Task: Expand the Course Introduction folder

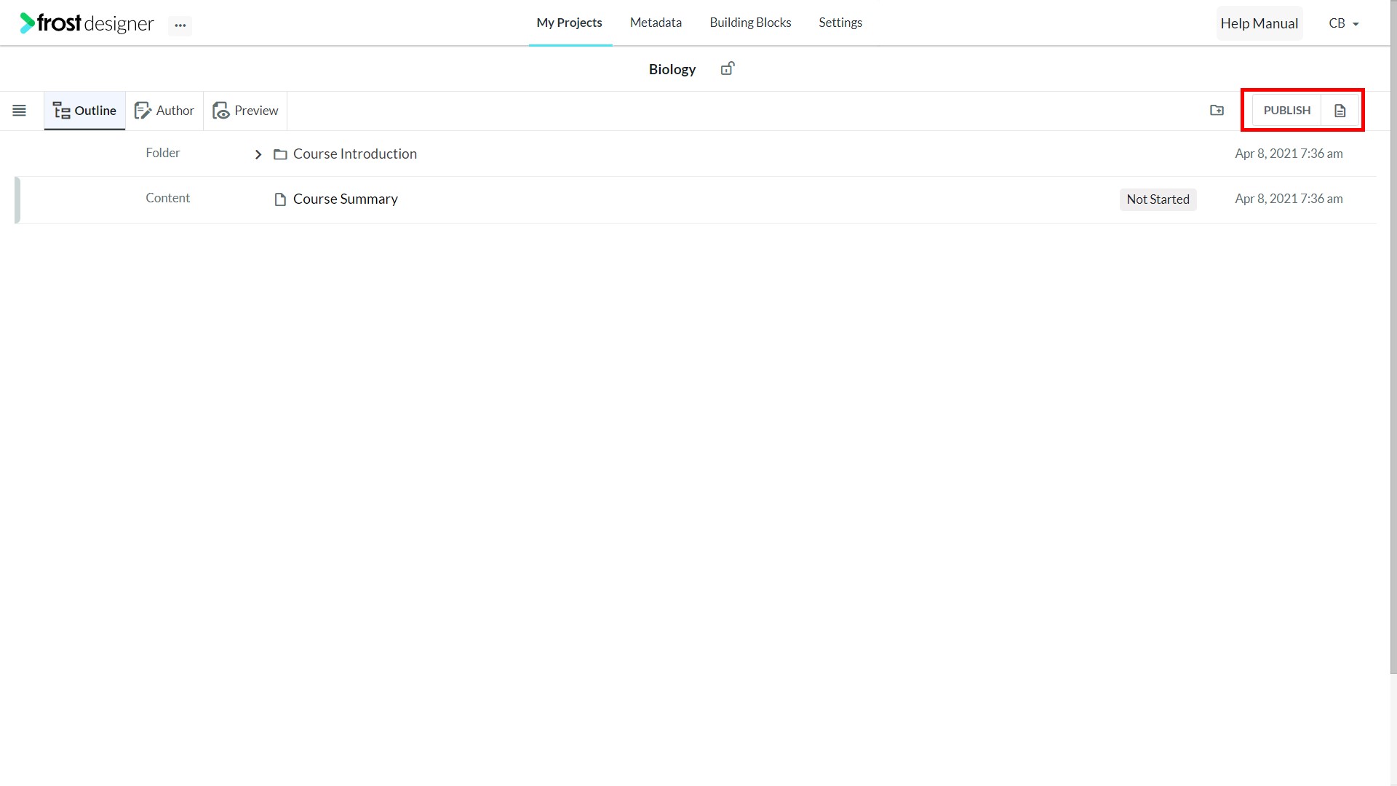Action: tap(258, 154)
